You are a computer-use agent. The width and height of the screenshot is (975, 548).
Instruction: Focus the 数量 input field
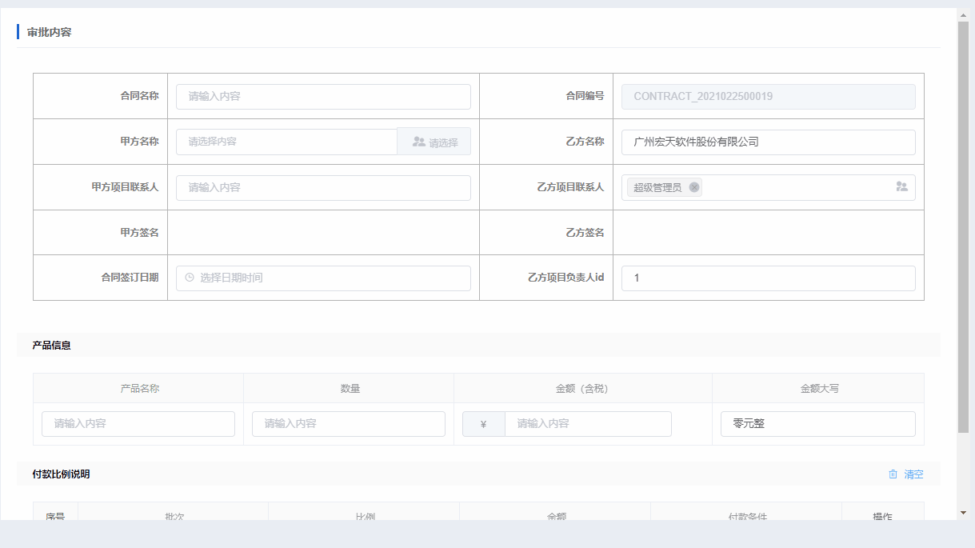pos(349,424)
